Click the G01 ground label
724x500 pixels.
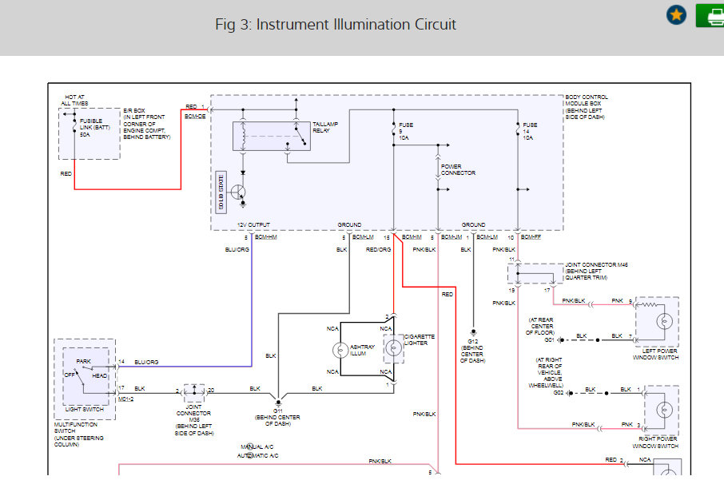(549, 339)
